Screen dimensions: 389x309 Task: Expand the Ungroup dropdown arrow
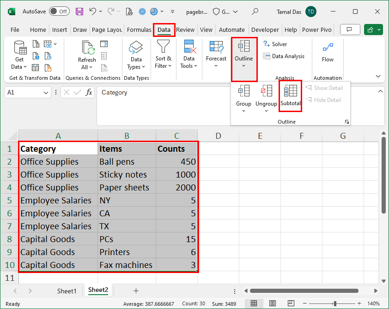266,111
